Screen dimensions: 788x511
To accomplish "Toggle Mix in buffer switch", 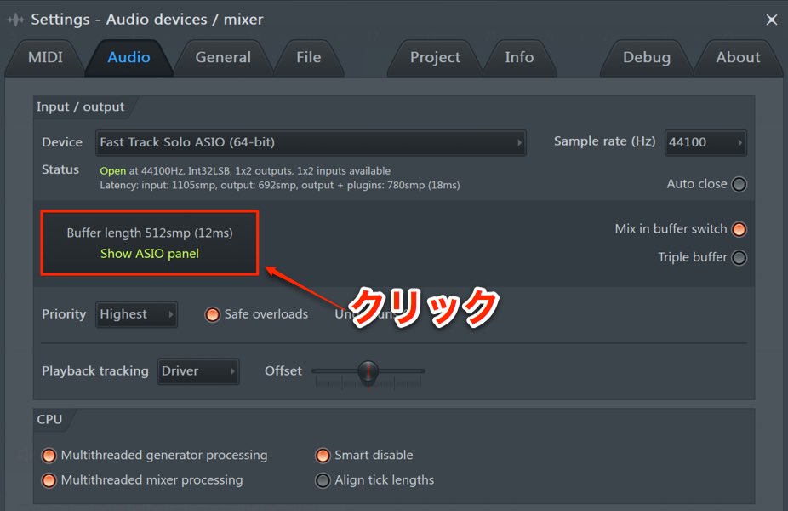I will pos(739,229).
